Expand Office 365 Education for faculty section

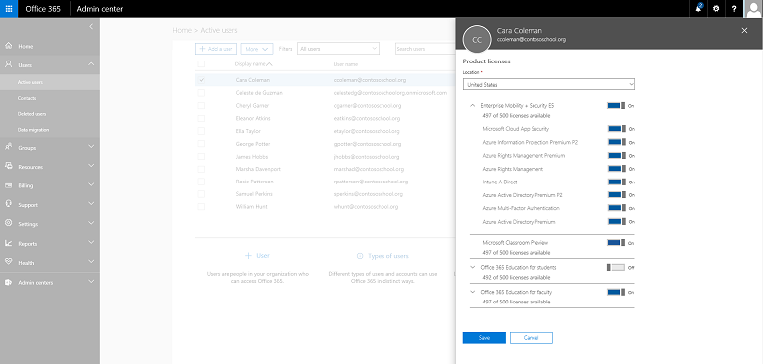tap(473, 292)
